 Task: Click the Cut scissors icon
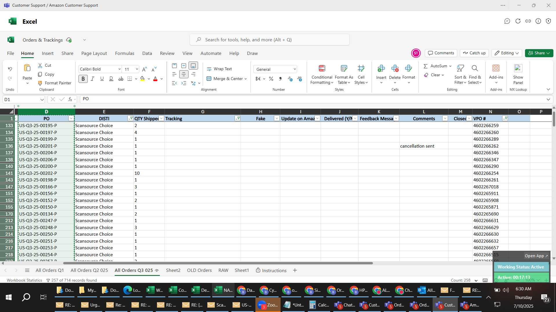click(x=40, y=66)
